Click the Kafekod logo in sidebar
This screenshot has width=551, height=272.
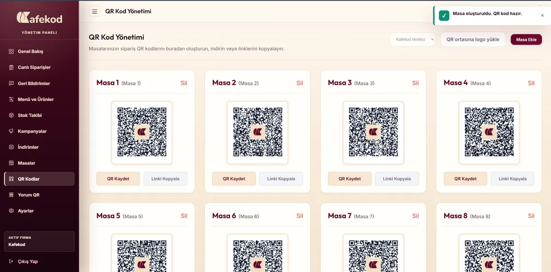39,18
